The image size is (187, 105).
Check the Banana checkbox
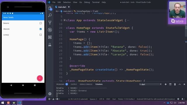(x=41, y=23)
